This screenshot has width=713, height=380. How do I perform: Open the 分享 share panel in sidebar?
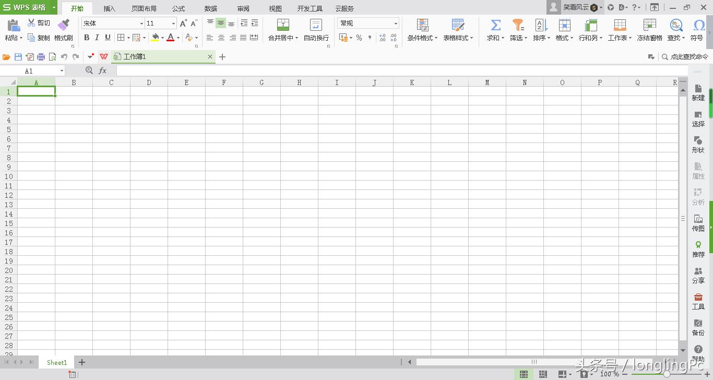pos(698,275)
